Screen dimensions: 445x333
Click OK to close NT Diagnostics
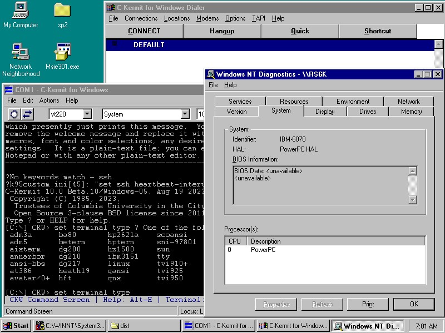tap(414, 304)
